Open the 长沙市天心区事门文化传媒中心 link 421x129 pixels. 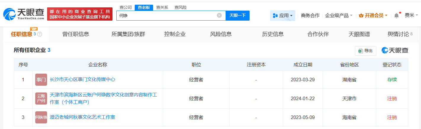click(x=82, y=79)
